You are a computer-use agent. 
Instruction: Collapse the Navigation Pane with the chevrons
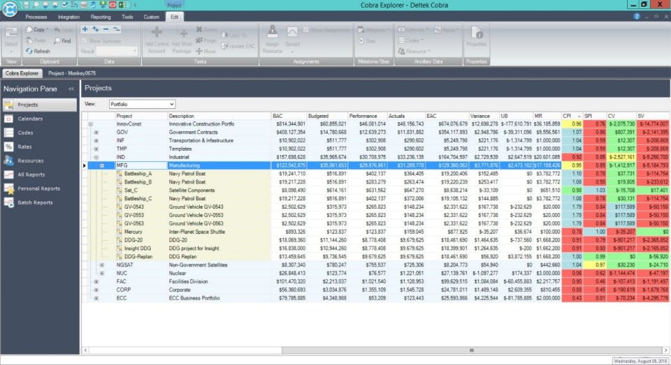71,89
